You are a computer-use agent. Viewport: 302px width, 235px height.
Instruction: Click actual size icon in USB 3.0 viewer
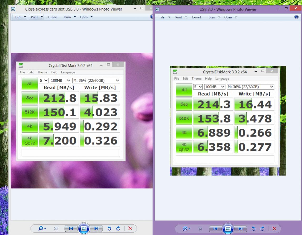click(201, 229)
